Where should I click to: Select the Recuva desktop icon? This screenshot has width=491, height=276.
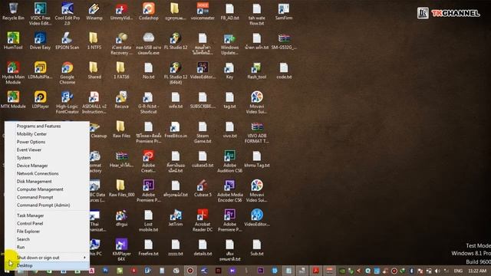pyautogui.click(x=121, y=100)
